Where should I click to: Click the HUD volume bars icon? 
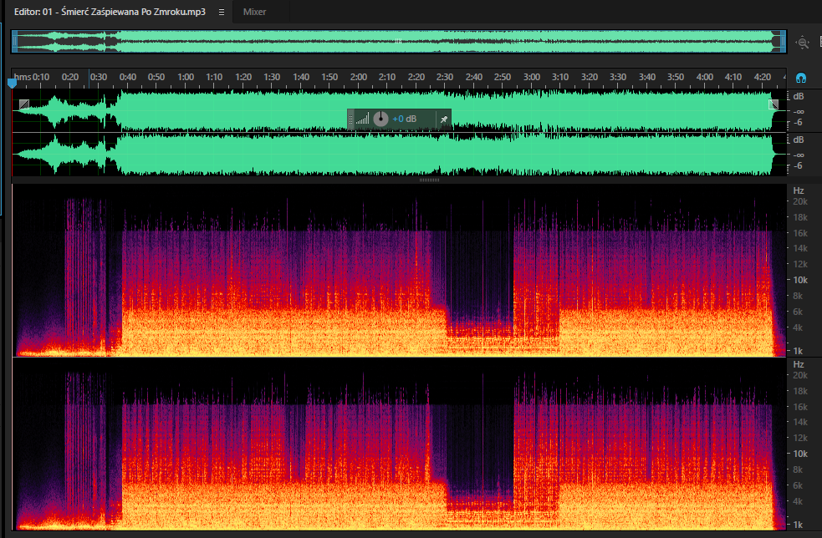[x=362, y=119]
